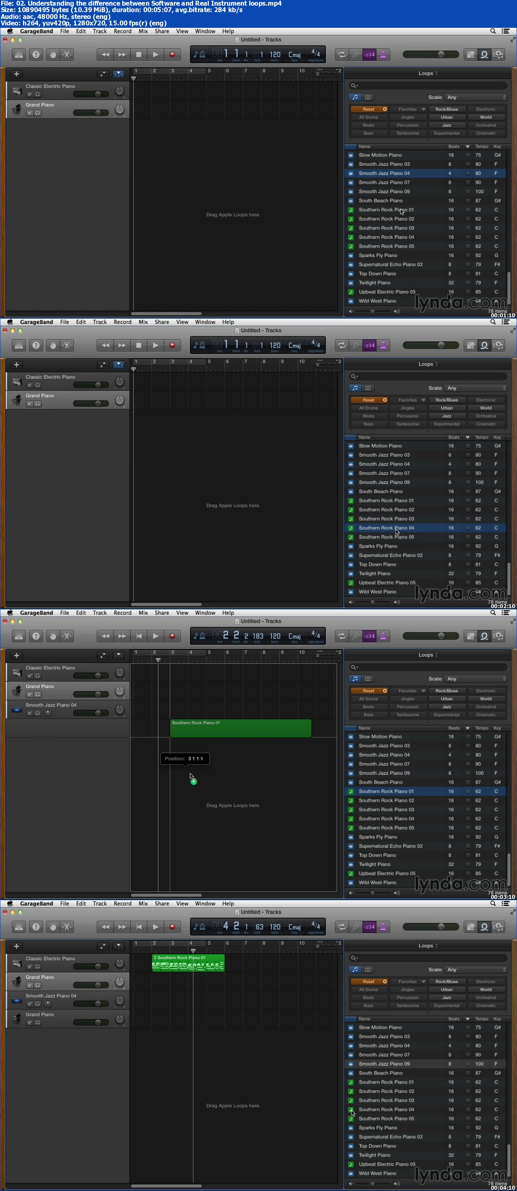Click Fast Forward in the 00:01:10 frame
517x1191 pixels.
click(122, 54)
